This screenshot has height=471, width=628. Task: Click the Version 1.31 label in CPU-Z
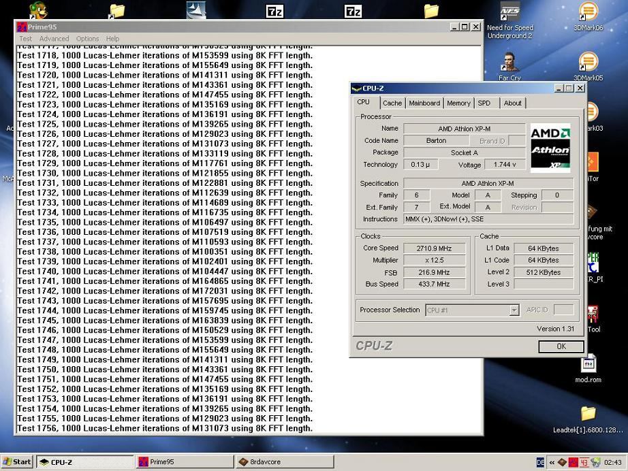555,329
